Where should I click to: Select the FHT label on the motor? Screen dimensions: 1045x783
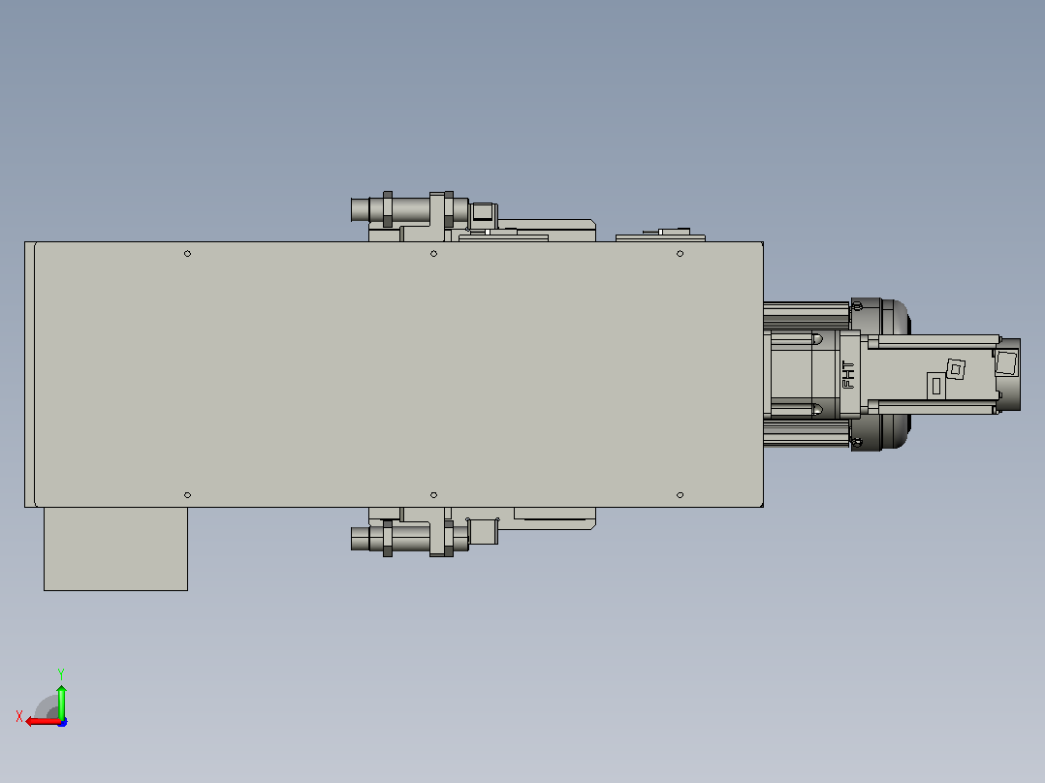pos(848,375)
